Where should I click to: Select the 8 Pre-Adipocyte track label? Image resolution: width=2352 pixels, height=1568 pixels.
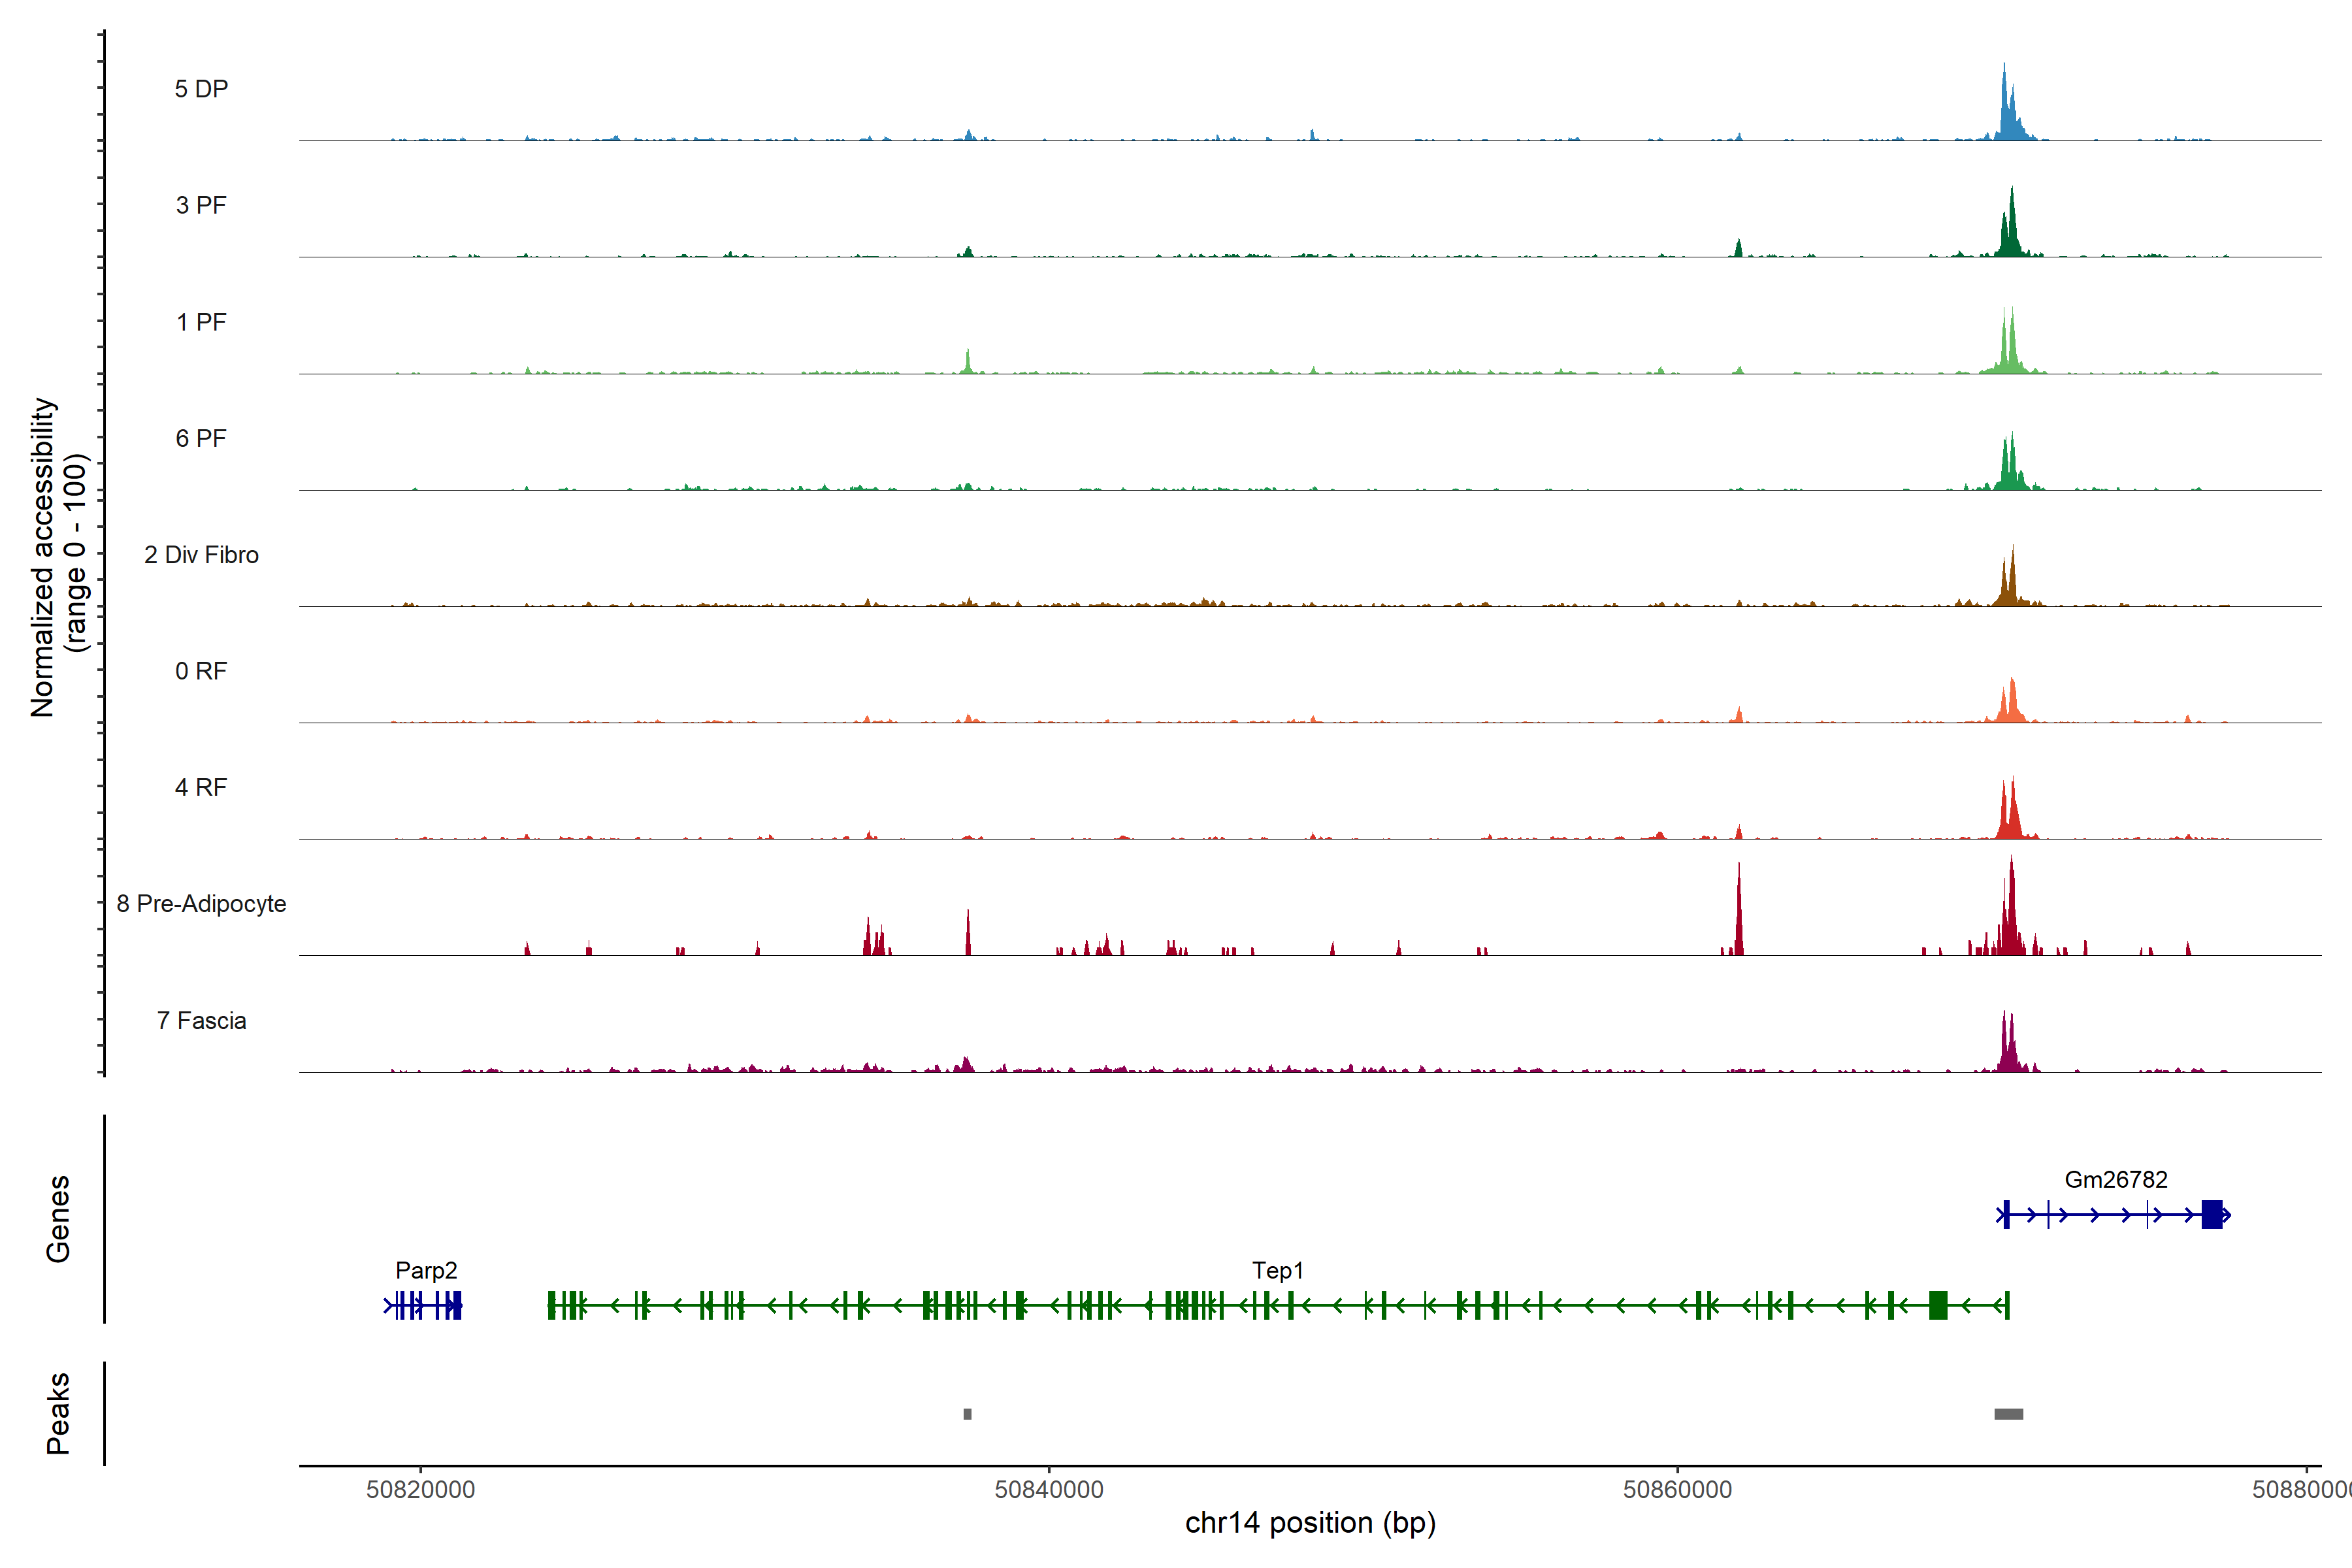coord(201,904)
